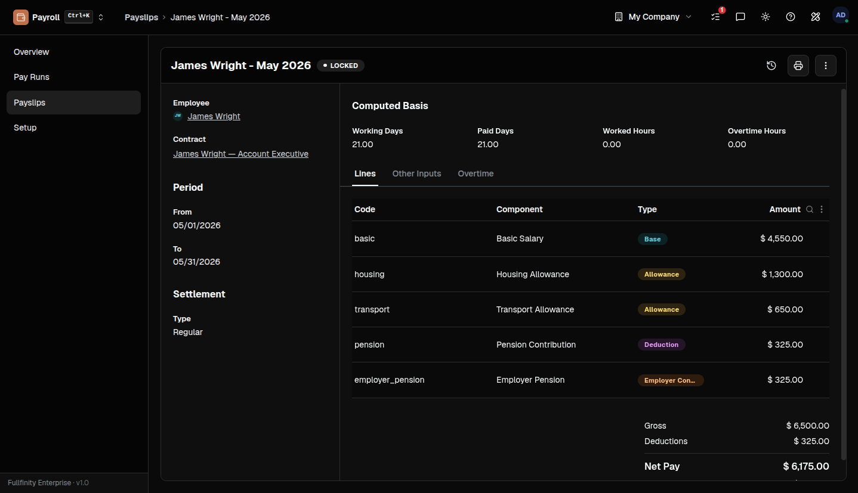Screen dimensions: 858x493
Task: Click the Base type badge
Action: [x=653, y=239]
